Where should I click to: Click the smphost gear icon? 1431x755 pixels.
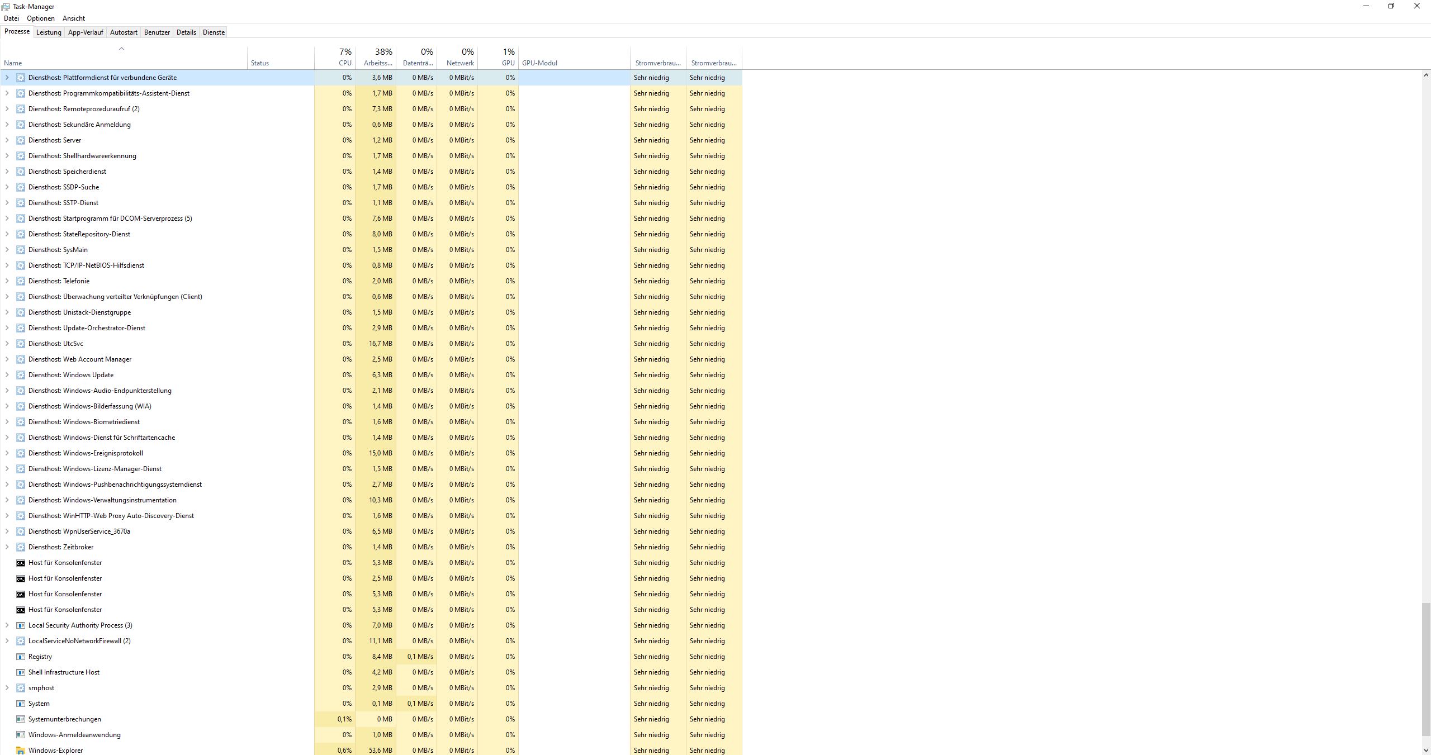[21, 688]
